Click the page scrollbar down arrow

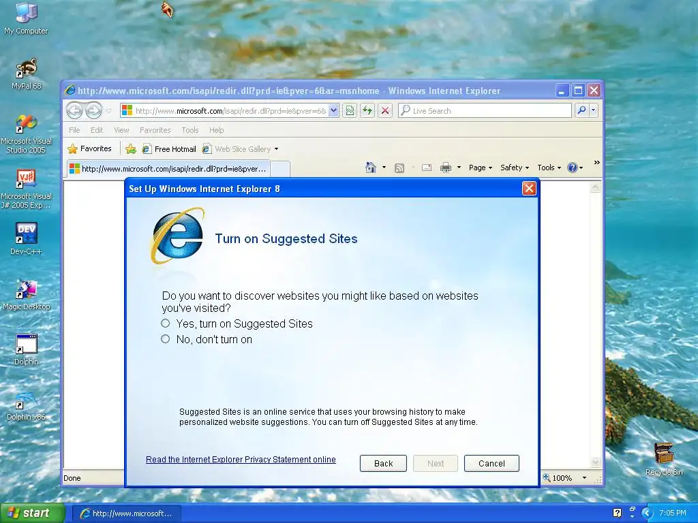click(x=596, y=462)
